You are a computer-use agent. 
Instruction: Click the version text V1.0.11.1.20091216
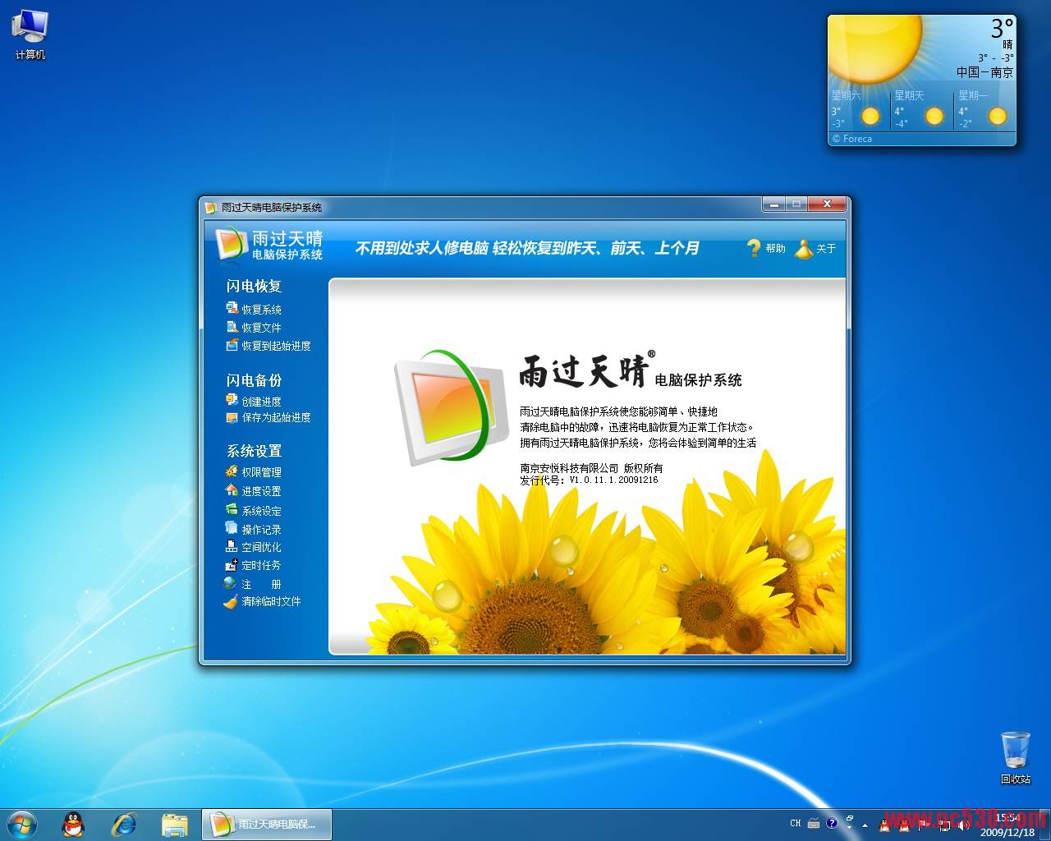pos(613,480)
